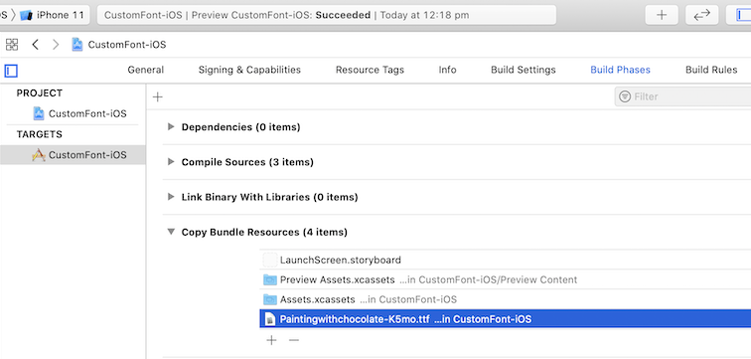Open the Build Rules tab
This screenshot has height=359, width=751.
coord(711,70)
